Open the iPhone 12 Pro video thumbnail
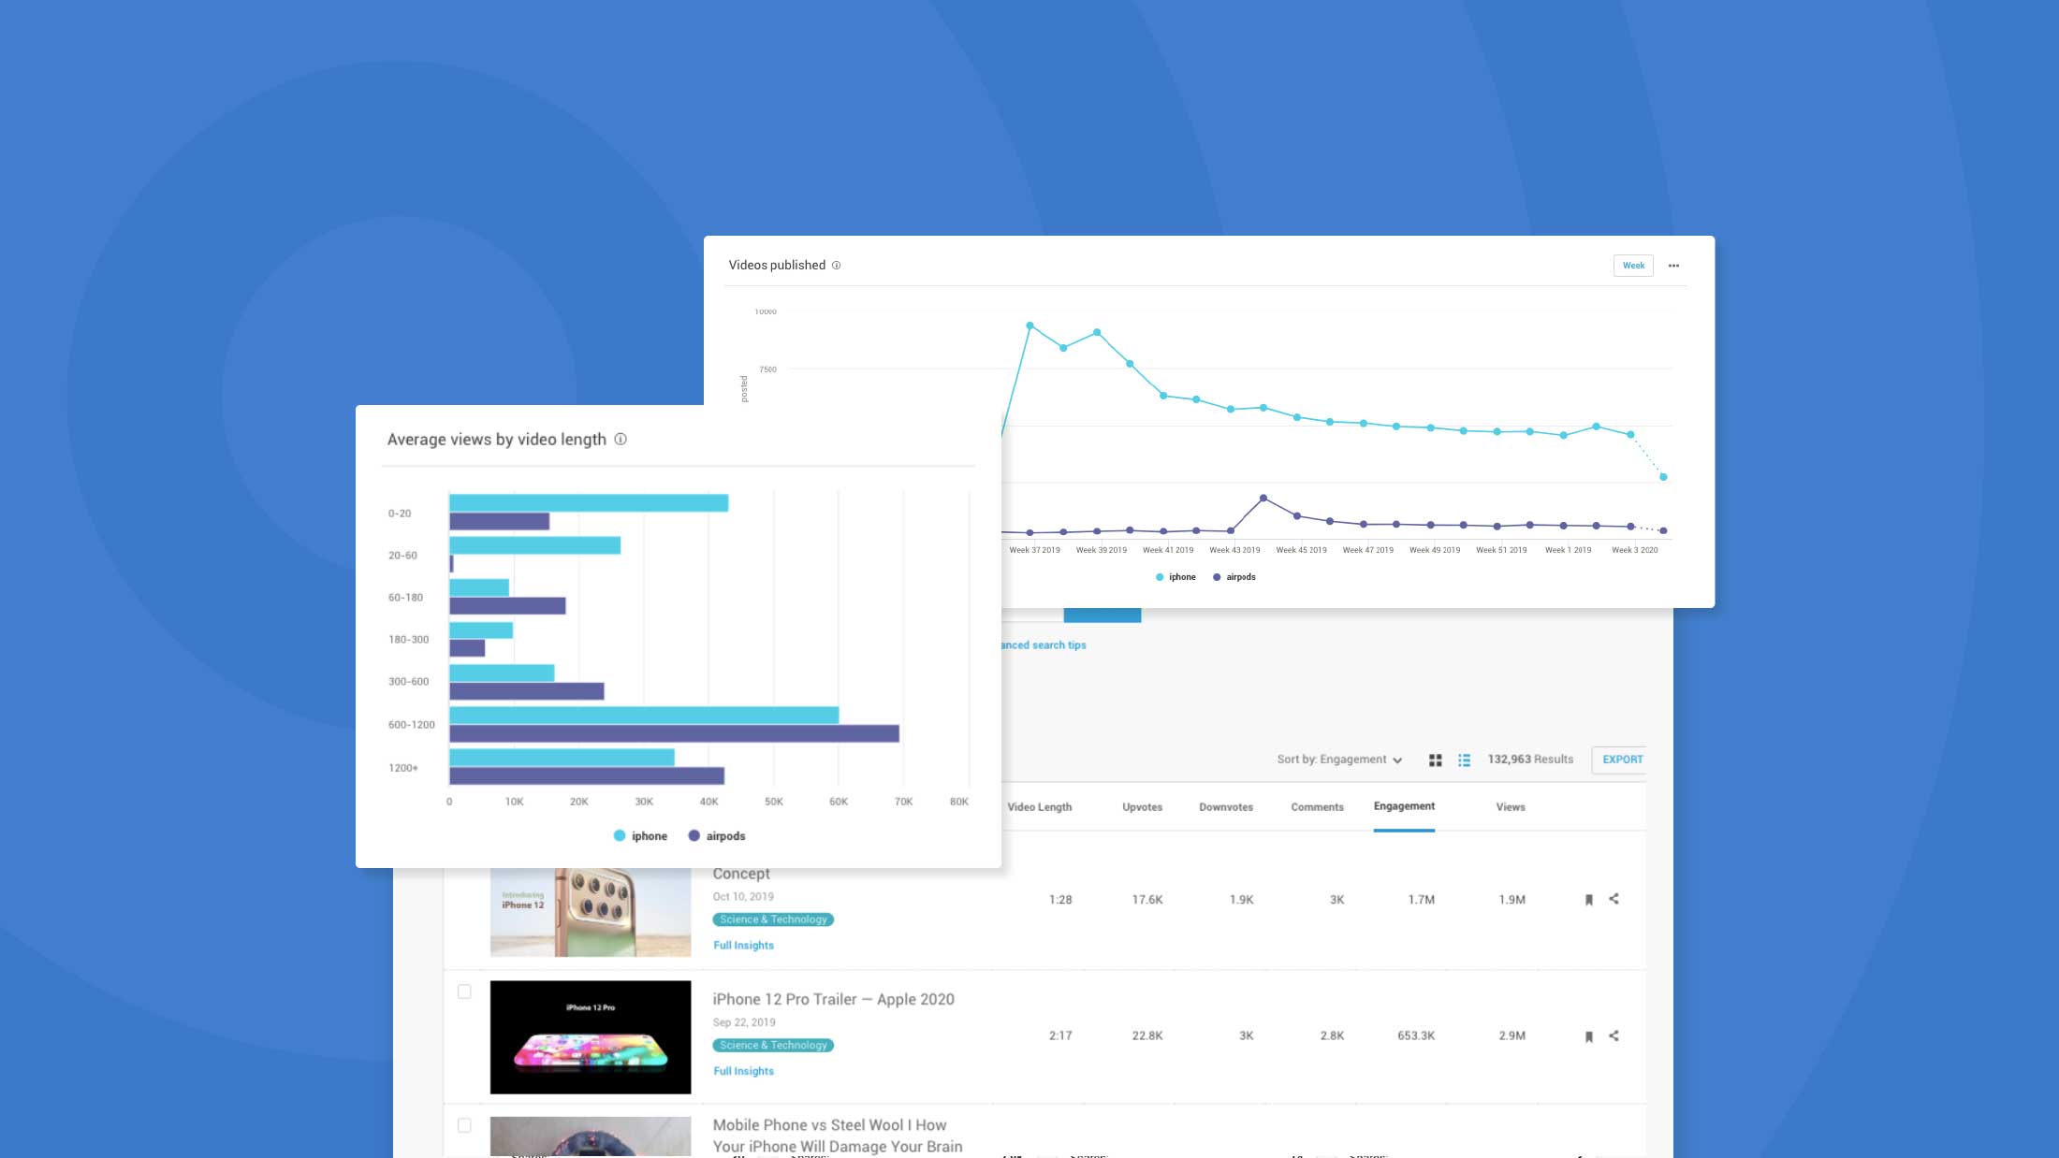 point(590,1035)
